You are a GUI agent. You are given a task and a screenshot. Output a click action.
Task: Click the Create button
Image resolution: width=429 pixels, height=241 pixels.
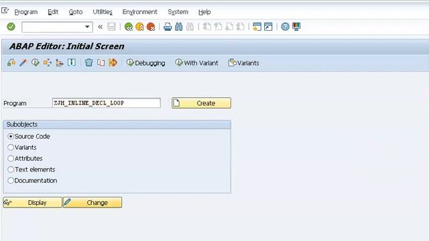[201, 103]
